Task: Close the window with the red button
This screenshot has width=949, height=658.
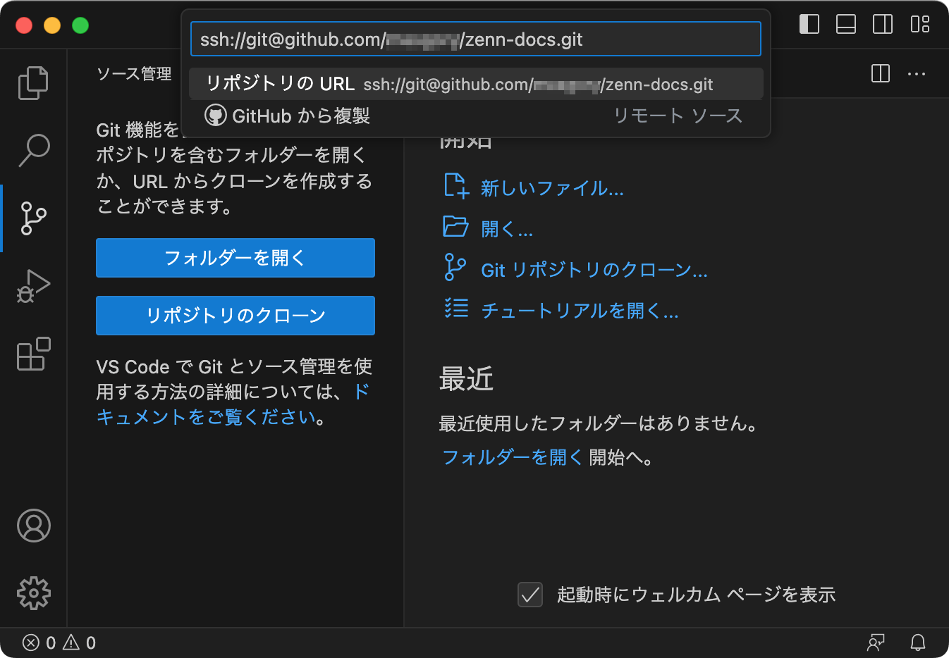Action: coord(24,25)
